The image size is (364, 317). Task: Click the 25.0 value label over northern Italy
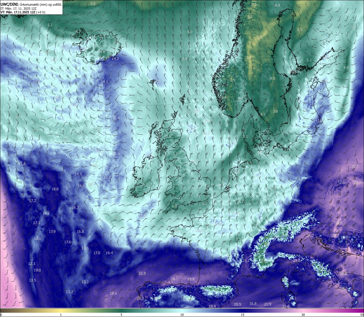[297, 261]
